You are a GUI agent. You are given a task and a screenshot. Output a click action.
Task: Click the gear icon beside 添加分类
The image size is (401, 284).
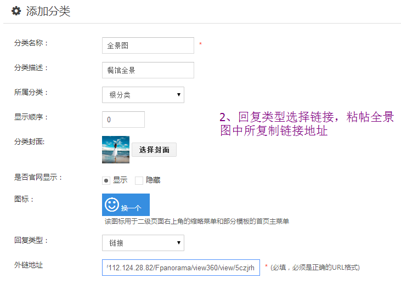(16, 11)
